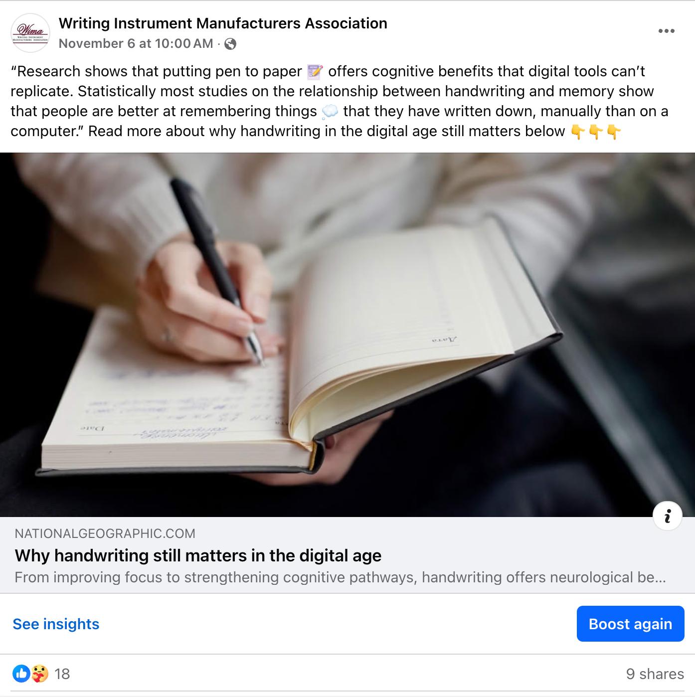The image size is (695, 697).
Task: Open the three-dot post options menu
Action: [x=666, y=31]
